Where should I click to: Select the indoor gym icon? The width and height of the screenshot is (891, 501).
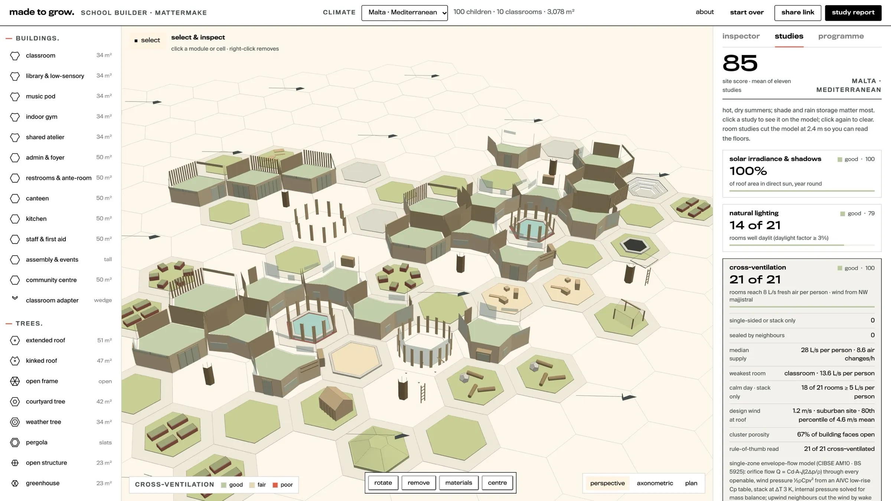[15, 117]
